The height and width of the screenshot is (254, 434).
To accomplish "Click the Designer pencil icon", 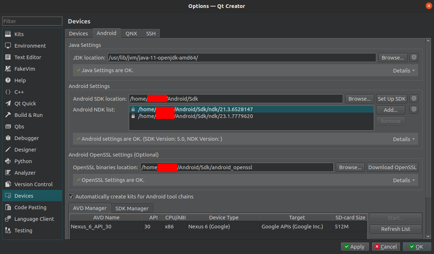I will click(8, 150).
